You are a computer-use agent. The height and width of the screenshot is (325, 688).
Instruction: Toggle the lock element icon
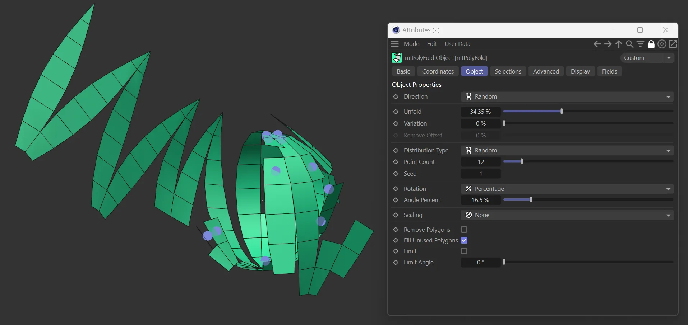coord(651,44)
